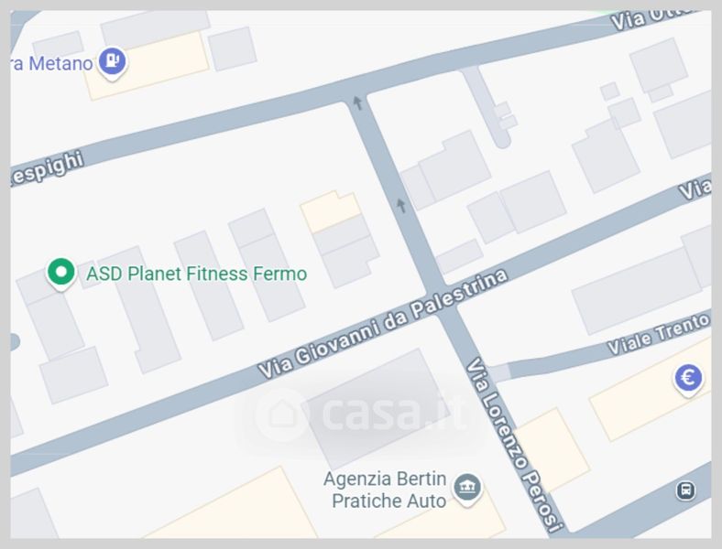Screen dimensions: 722x549
Task: Click the gas station pin near Metano
Action: (x=113, y=61)
